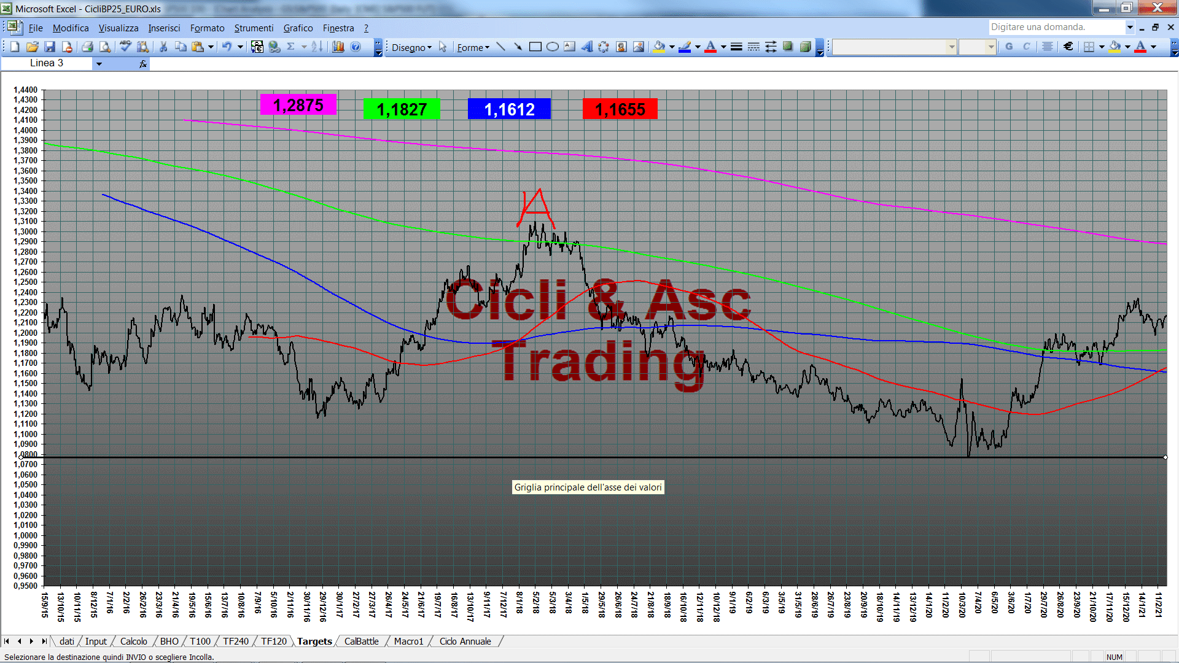Viewport: 1179px width, 663px height.
Task: Switch to the Ciclo Annuale sheet tab
Action: (465, 641)
